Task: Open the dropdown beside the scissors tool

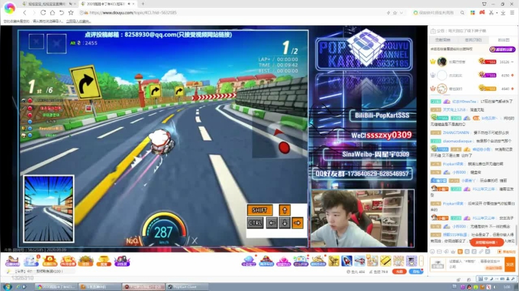Action: 497,12
